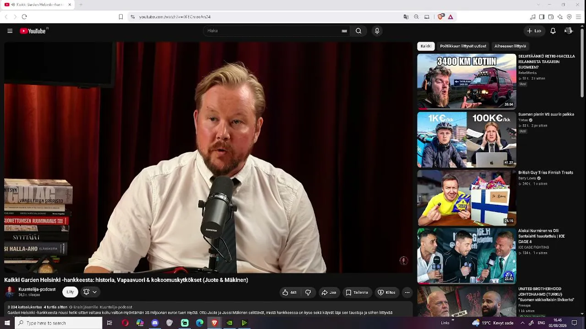Dislike the video

(x=308, y=292)
